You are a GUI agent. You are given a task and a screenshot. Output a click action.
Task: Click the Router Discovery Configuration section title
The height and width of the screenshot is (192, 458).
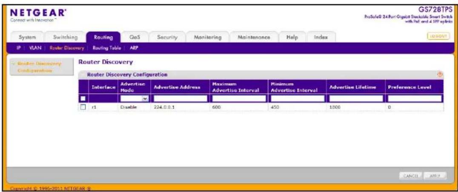pos(127,75)
